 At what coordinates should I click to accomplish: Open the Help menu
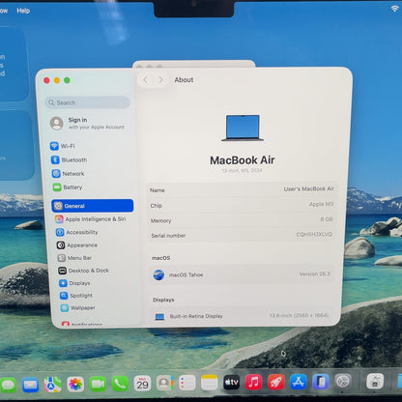click(x=23, y=11)
